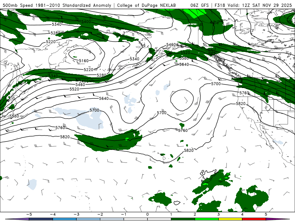Pick the bright green 2 to 3 colorbar swatch

(206, 219)
